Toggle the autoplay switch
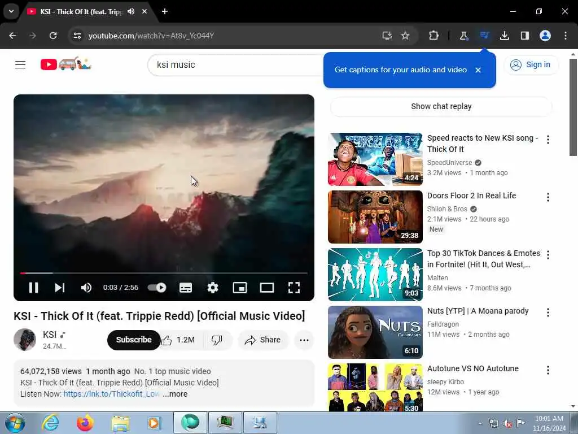 tap(157, 288)
